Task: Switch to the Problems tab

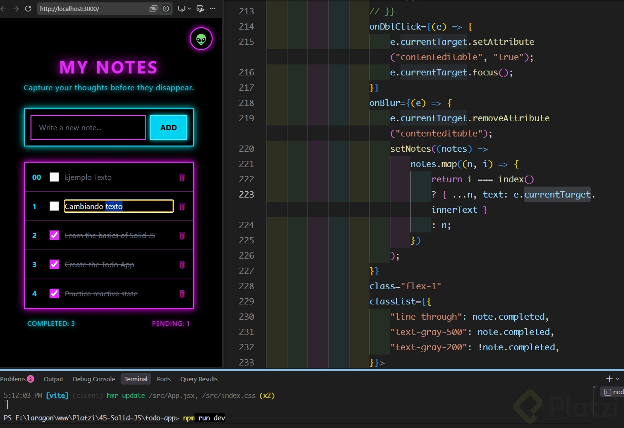Action: pyautogui.click(x=17, y=379)
